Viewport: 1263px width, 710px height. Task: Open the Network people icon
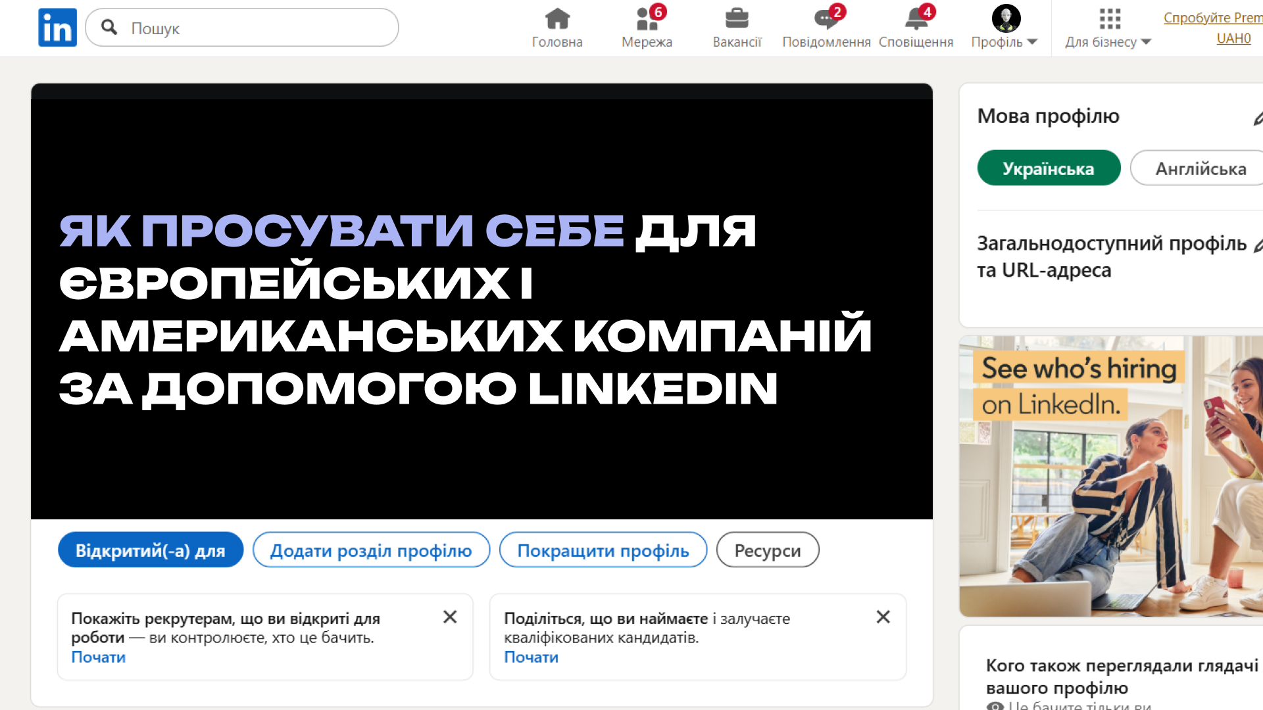[647, 19]
